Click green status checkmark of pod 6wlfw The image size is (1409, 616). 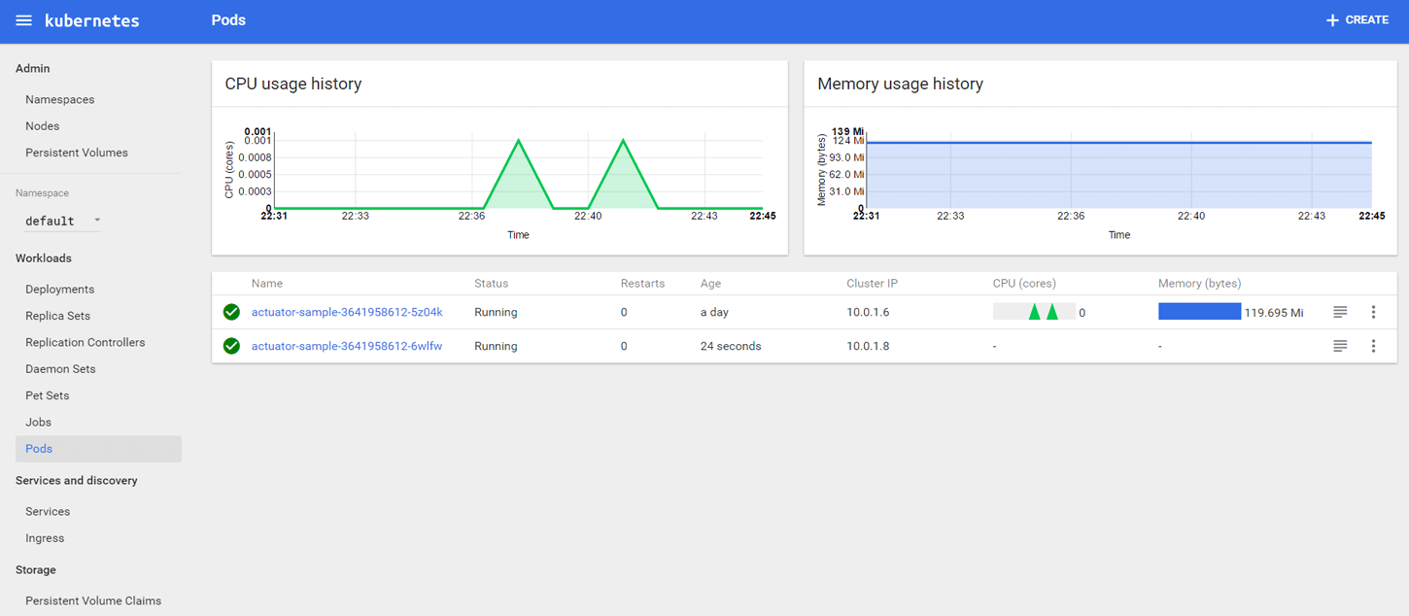231,346
